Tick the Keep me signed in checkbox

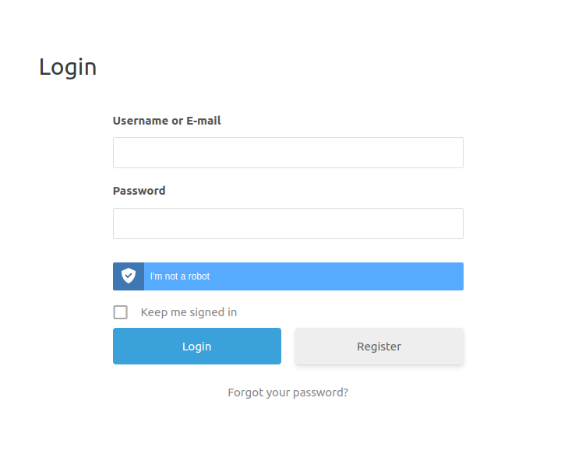click(121, 312)
